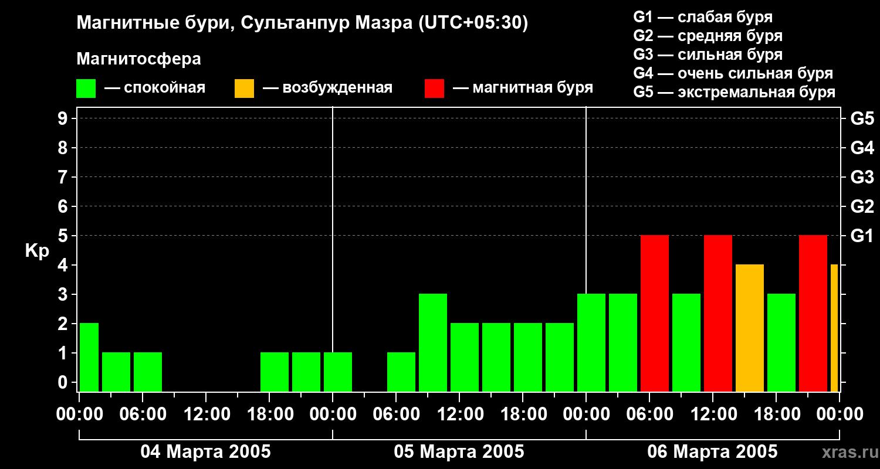
Task: Click the 'G5 — экстремальная буря' legend line
Action: pos(735,92)
